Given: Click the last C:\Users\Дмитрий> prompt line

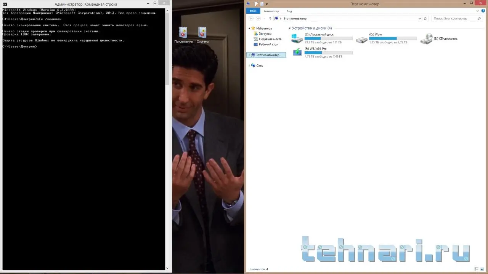Looking at the screenshot, I should (19, 46).
